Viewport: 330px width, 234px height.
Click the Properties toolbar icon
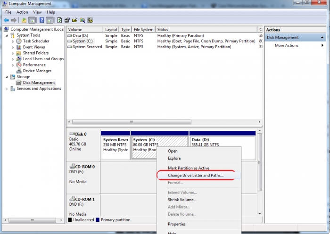click(x=67, y=20)
